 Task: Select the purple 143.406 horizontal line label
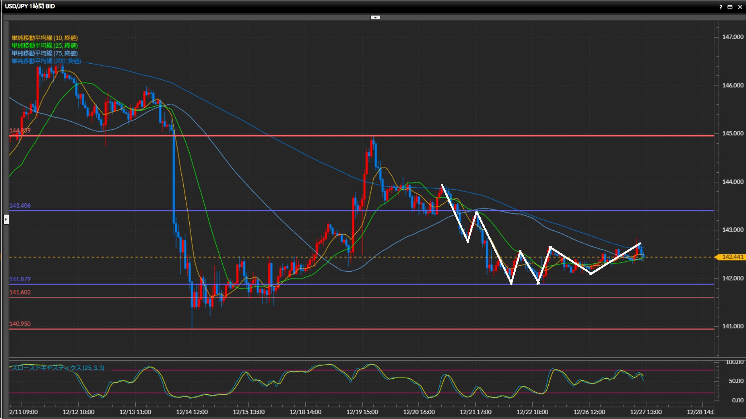(x=20, y=206)
